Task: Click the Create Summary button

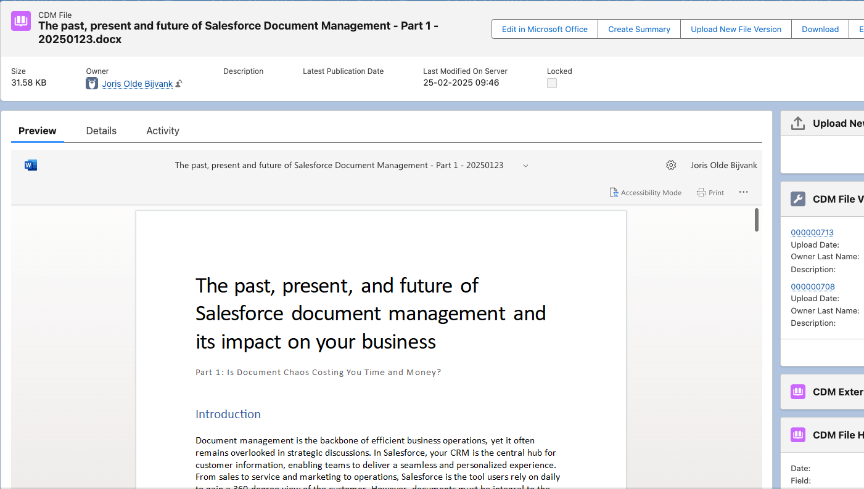Action: click(x=639, y=29)
